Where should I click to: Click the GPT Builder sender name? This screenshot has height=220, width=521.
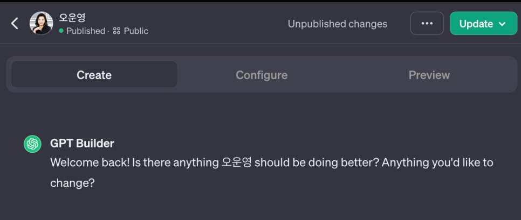(82, 143)
